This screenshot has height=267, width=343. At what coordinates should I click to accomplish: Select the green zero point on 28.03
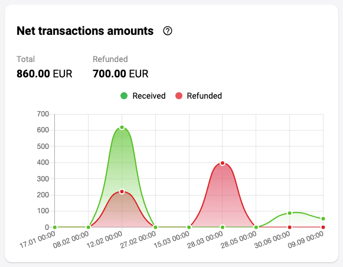(223, 227)
